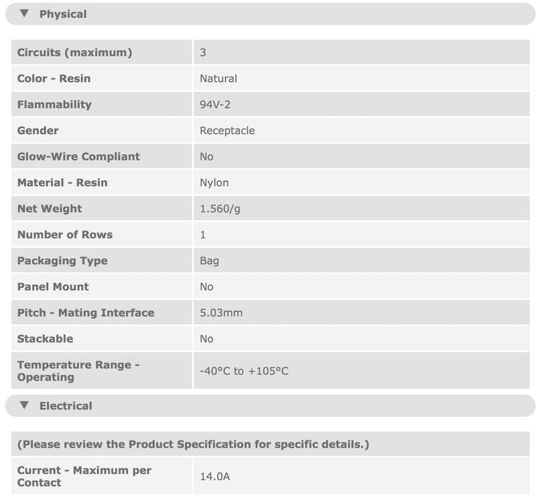Collapse the Physical section triangle
The width and height of the screenshot is (536, 498).
click(24, 13)
